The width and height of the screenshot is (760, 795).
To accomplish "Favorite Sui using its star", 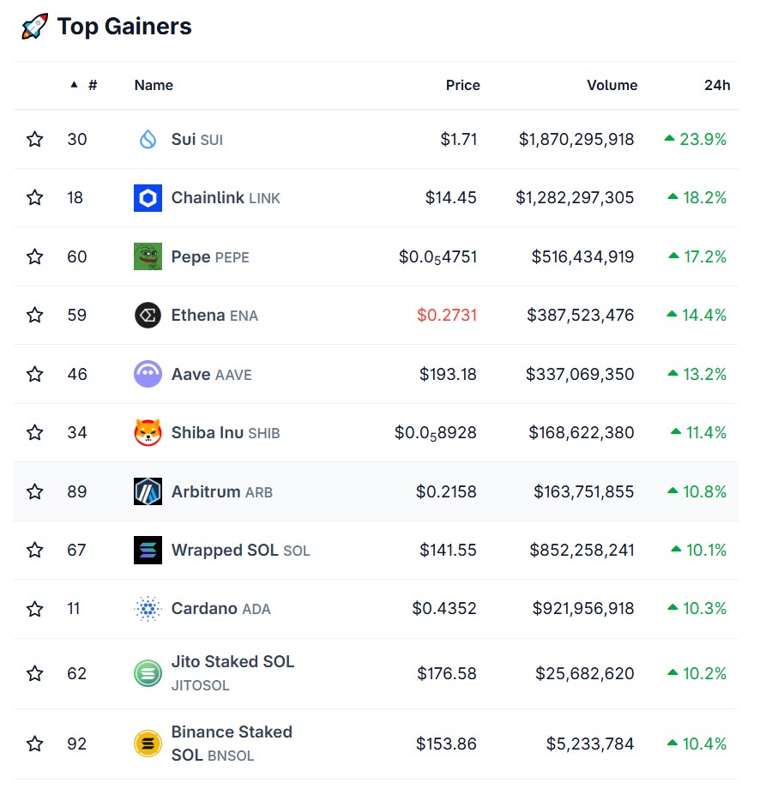I will (34, 139).
